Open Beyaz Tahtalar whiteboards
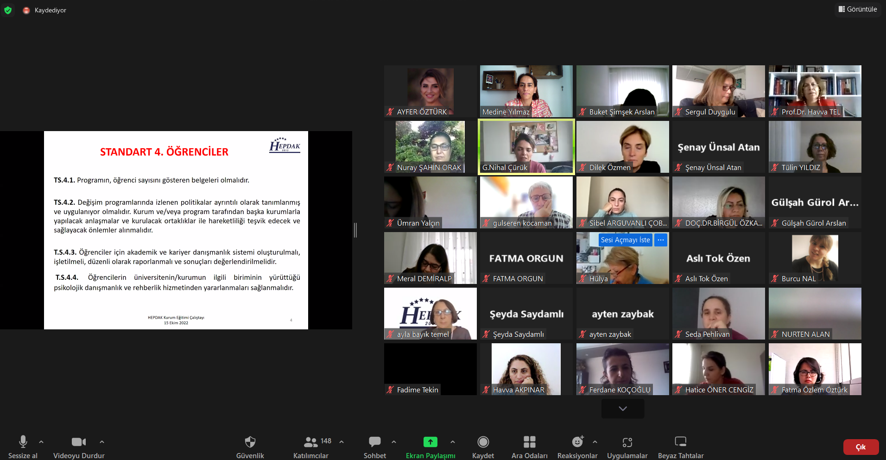This screenshot has width=886, height=460. point(680,442)
